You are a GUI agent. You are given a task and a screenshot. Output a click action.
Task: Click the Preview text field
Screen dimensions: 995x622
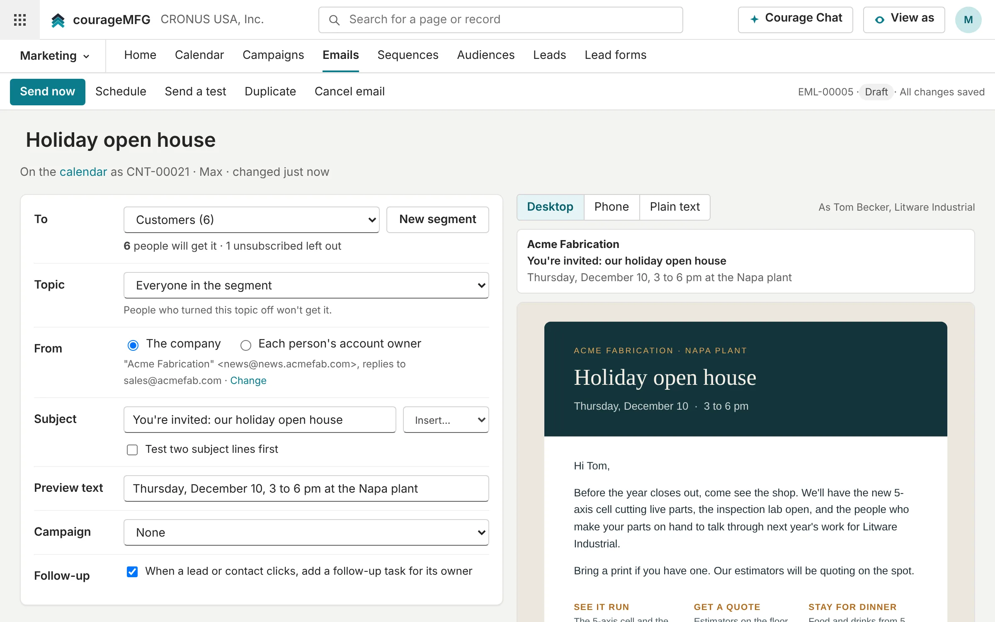(x=306, y=488)
